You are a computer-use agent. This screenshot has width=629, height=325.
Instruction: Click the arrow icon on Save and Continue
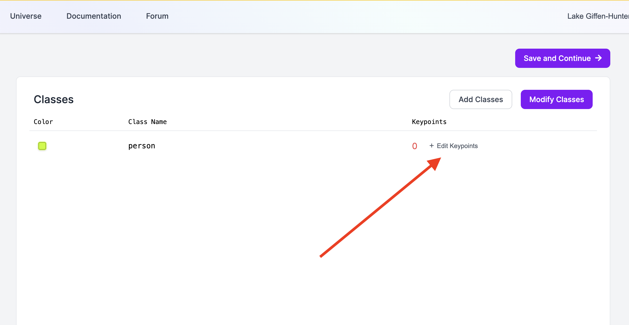[599, 58]
